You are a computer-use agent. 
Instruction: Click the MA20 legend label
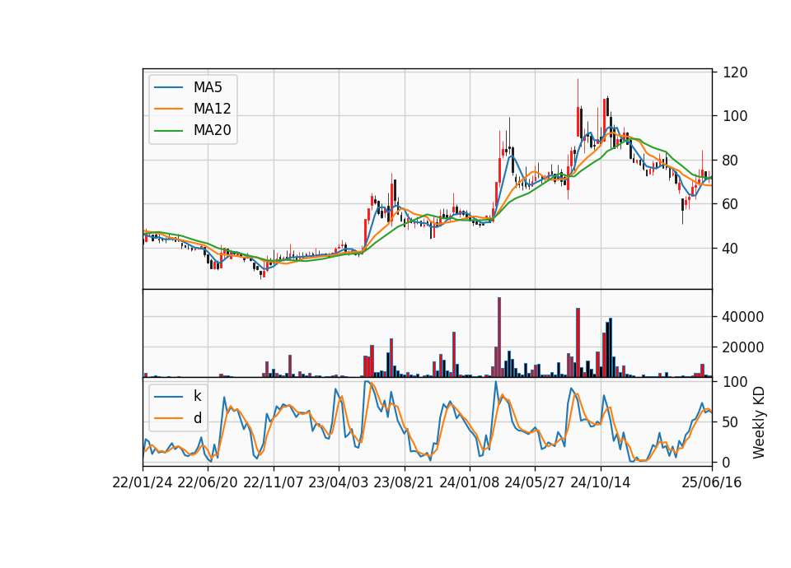[212, 130]
